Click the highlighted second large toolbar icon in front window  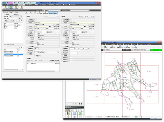11,8
